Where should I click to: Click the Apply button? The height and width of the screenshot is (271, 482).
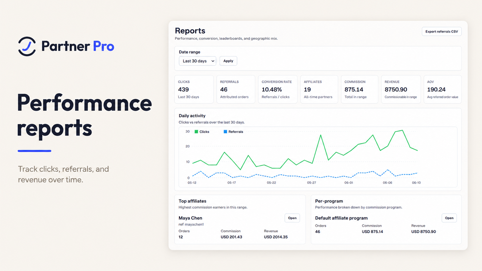pos(228,61)
